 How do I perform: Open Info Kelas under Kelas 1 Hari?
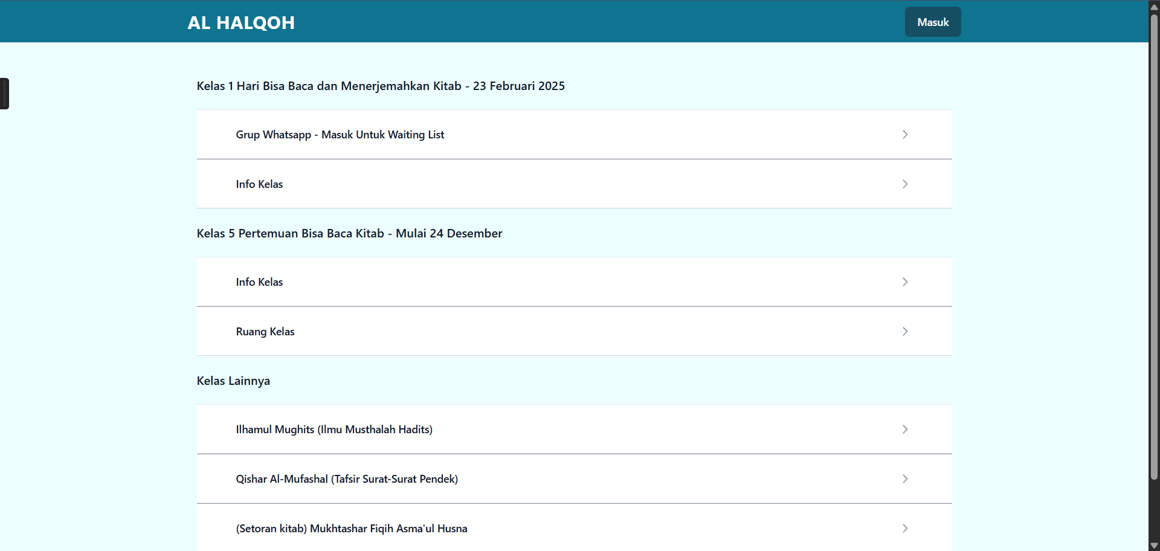[259, 184]
